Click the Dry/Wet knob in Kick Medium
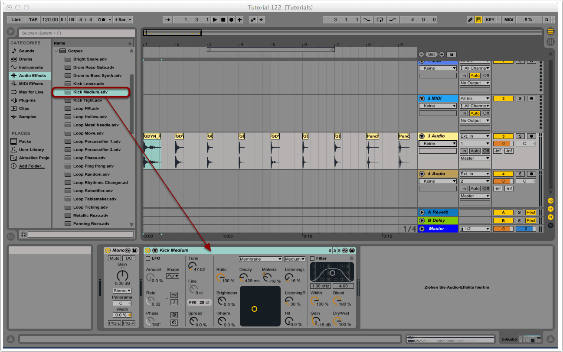Image resolution: width=563 pixels, height=352 pixels. tap(337, 321)
